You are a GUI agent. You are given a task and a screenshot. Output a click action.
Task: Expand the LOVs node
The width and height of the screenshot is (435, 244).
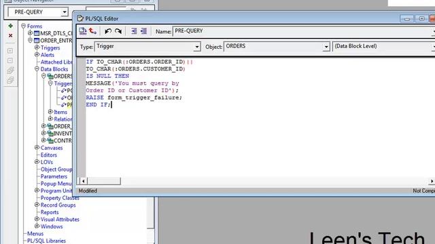pos(37,161)
